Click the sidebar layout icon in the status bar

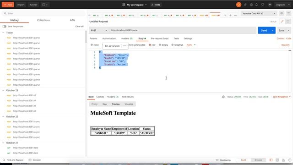click(271, 160)
